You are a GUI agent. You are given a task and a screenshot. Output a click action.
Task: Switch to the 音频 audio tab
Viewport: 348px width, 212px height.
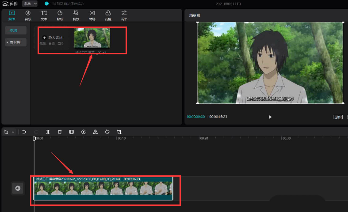[28, 15]
